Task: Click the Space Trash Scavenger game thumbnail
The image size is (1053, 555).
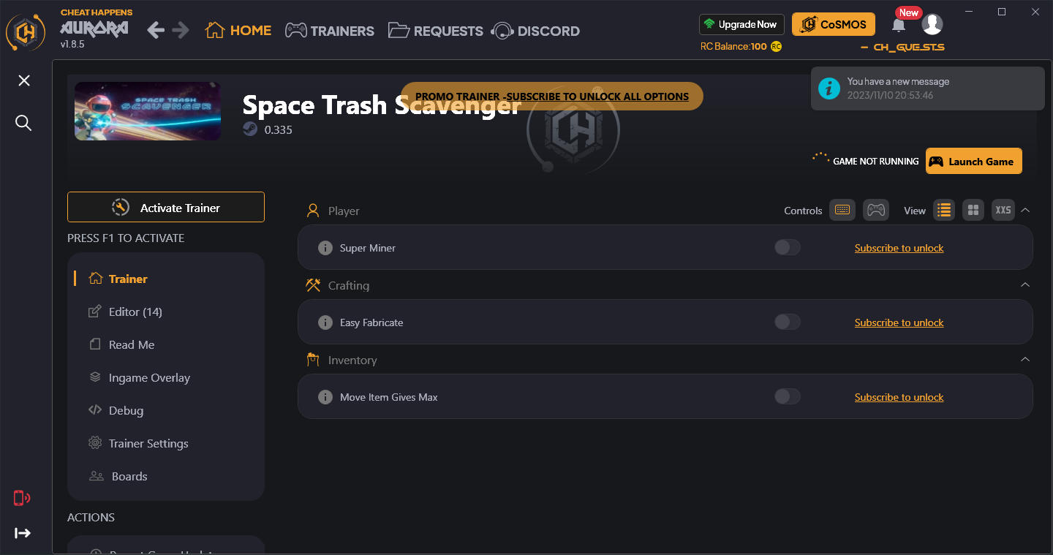Action: 148,110
